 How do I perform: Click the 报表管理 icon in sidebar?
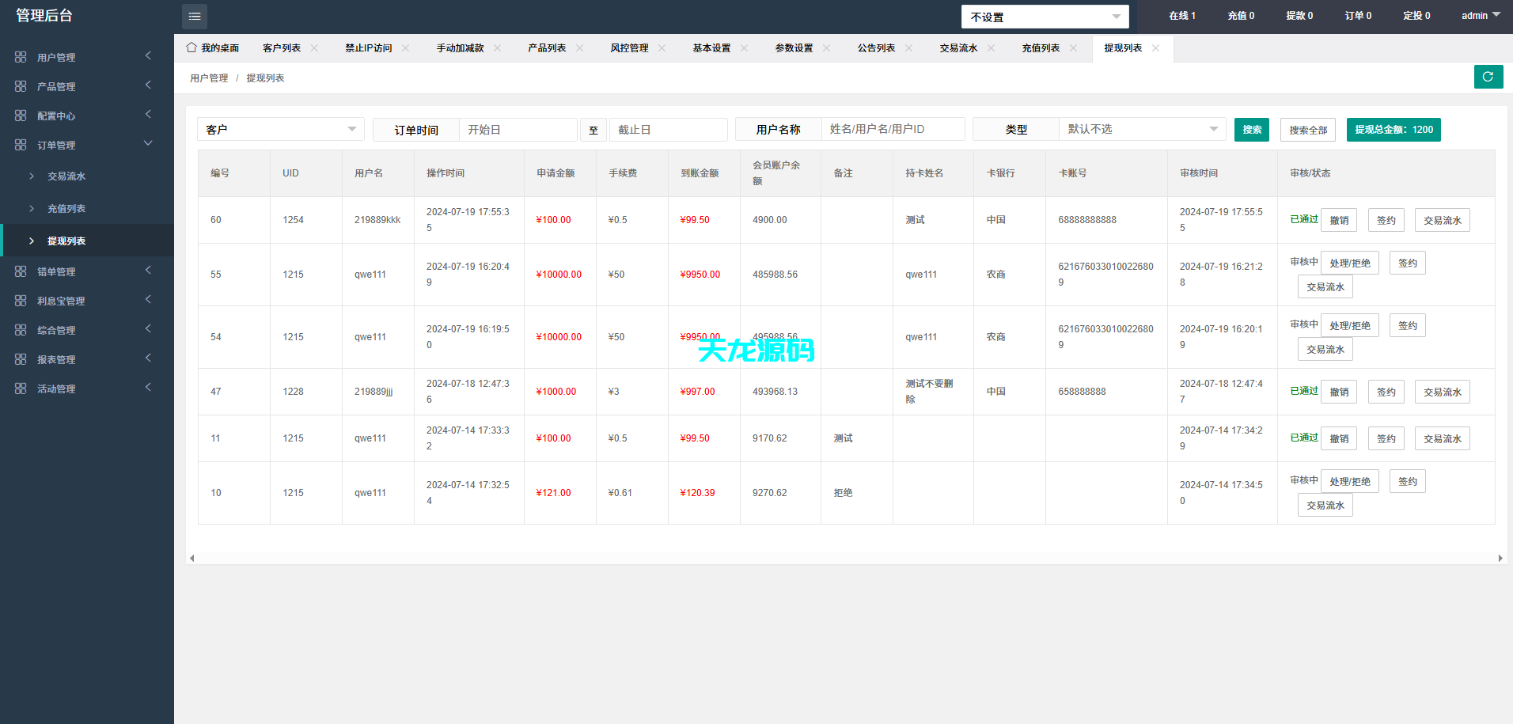coord(21,358)
